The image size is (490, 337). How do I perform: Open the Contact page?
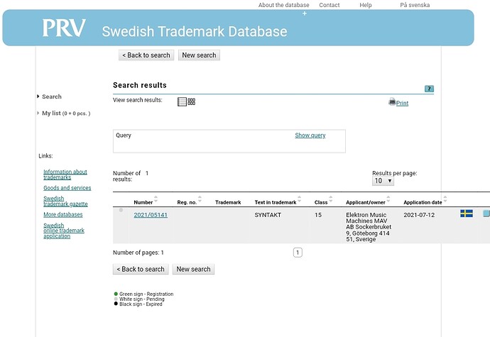[x=329, y=5]
